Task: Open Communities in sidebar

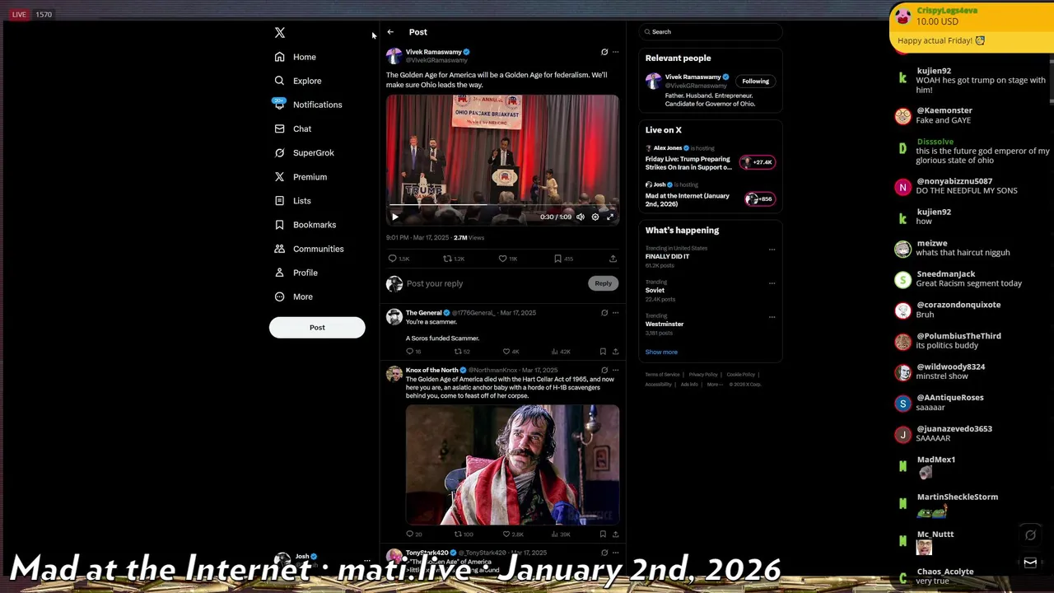Action: click(309, 248)
